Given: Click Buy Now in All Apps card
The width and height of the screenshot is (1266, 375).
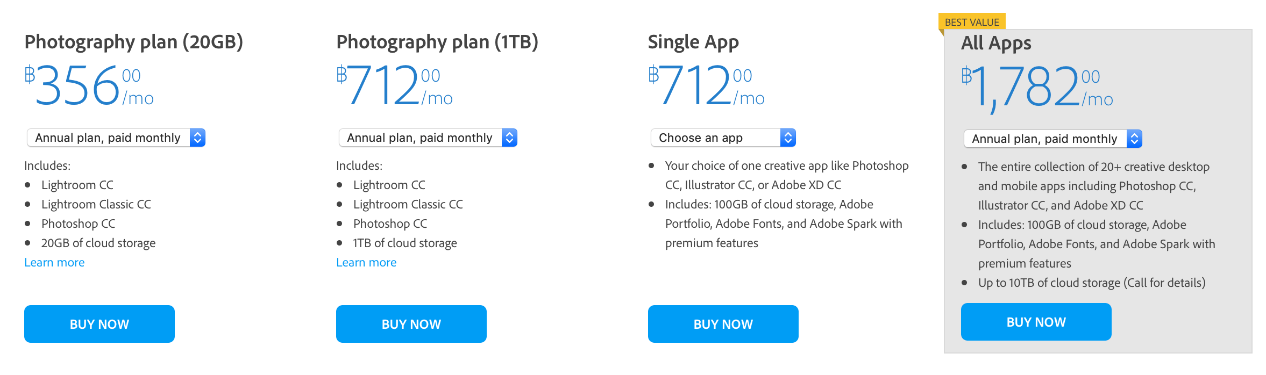Looking at the screenshot, I should tap(1036, 322).
